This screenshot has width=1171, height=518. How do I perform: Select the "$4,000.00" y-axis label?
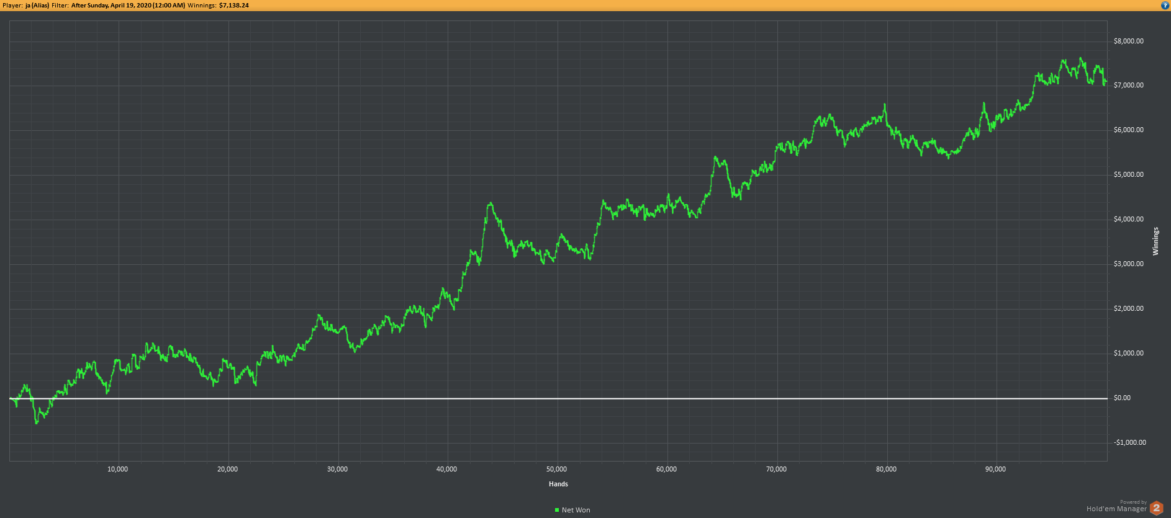(1129, 219)
